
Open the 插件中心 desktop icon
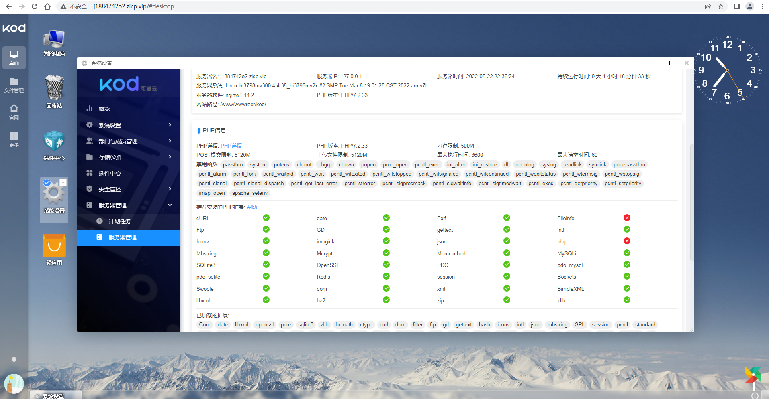tap(54, 145)
